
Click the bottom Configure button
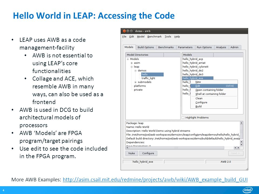(x=148, y=153)
